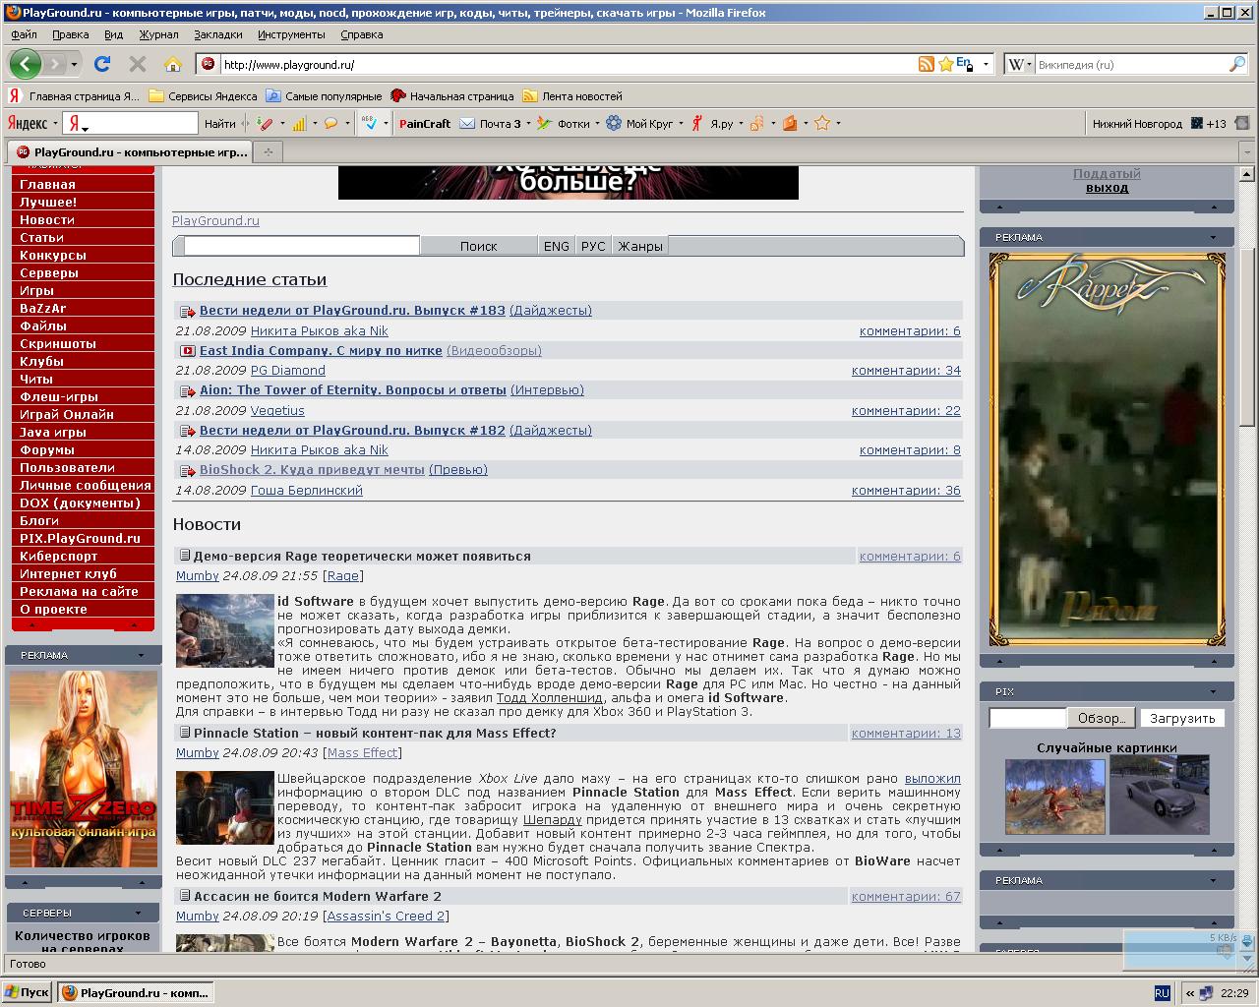The width and height of the screenshot is (1259, 1007).
Task: Collapse the PIX panel with its header arrow
Action: pos(1213,691)
